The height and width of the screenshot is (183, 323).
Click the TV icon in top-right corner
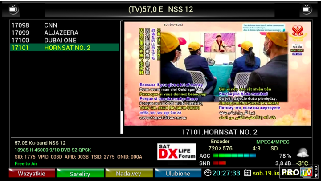pyautogui.click(x=306, y=8)
